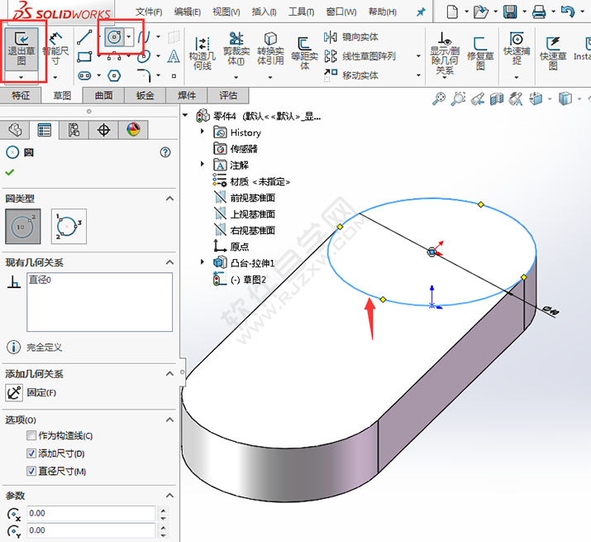
Task: Collapse the 圆类型 section
Action: (x=169, y=199)
